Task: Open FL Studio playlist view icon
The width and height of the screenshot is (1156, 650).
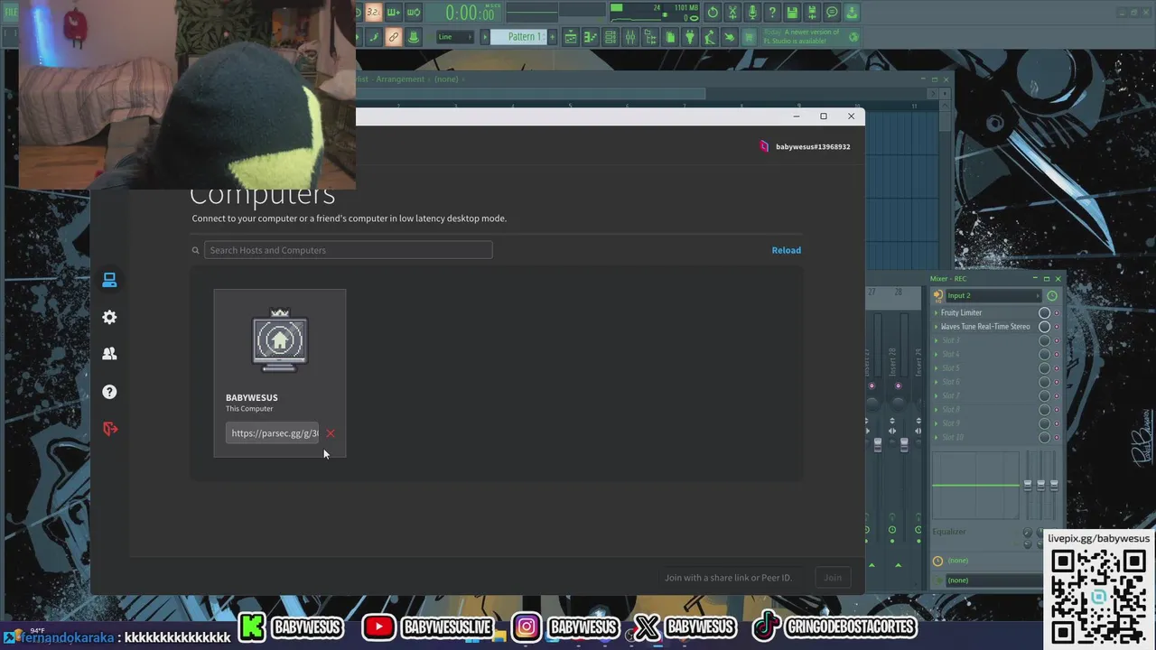Action: pos(572,37)
